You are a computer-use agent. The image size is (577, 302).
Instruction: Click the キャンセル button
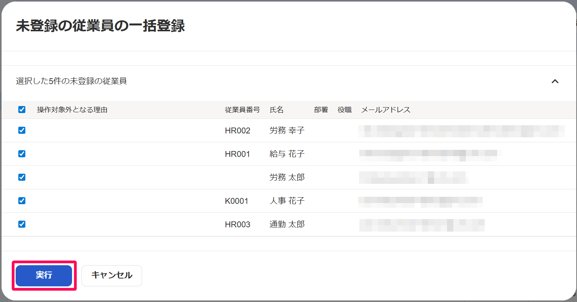pyautogui.click(x=112, y=275)
